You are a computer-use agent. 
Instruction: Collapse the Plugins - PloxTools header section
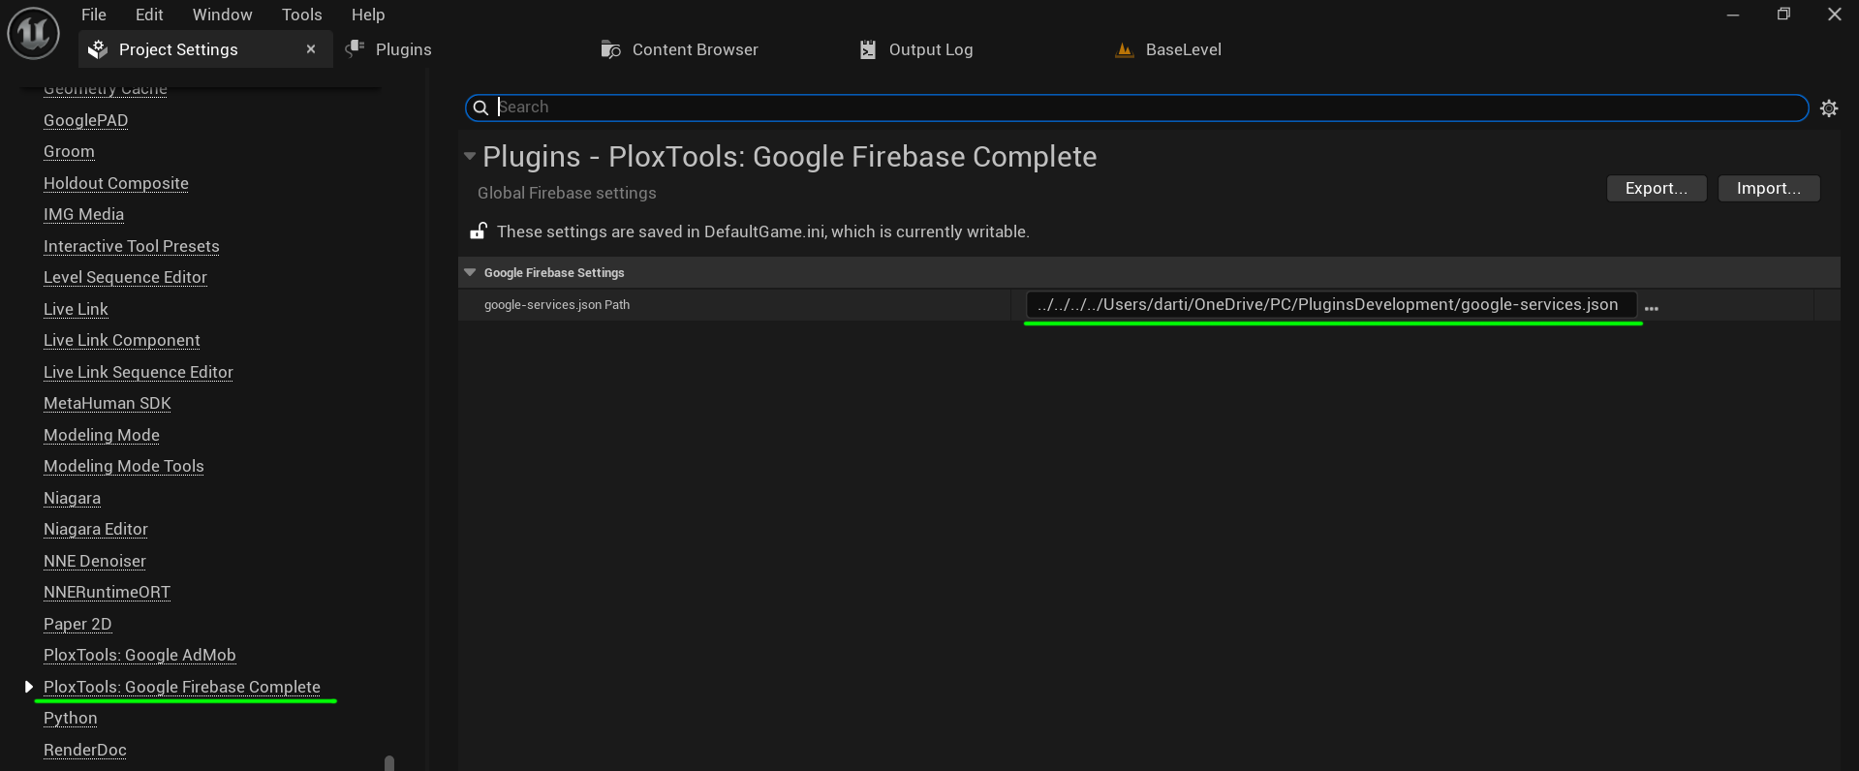tap(470, 156)
